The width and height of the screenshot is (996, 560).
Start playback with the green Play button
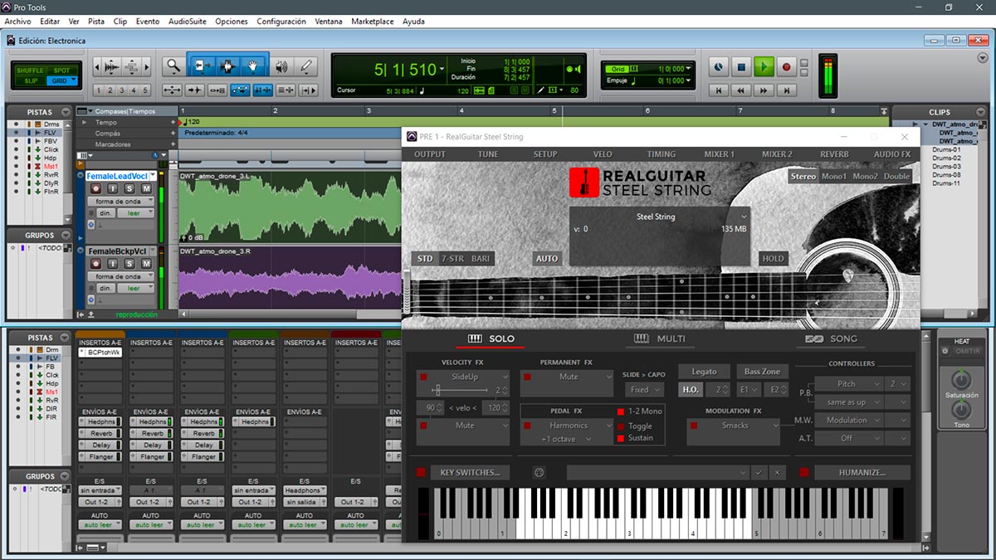[764, 66]
